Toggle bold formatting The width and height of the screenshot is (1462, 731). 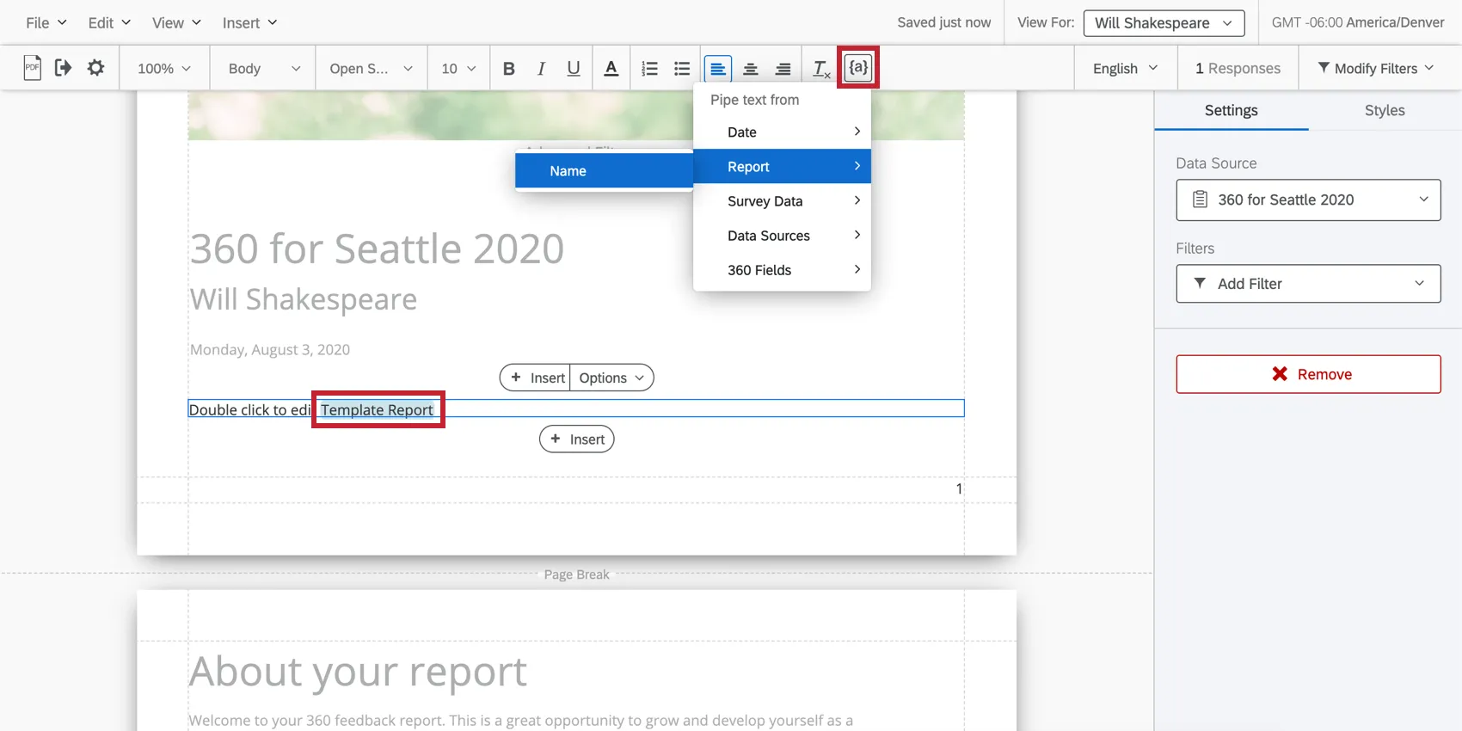click(x=508, y=69)
